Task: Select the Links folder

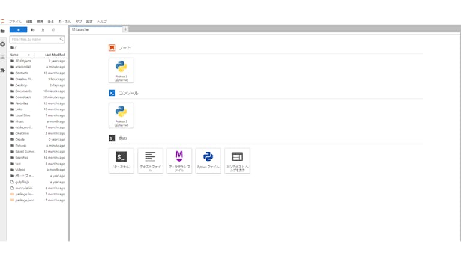Action: 37,109
